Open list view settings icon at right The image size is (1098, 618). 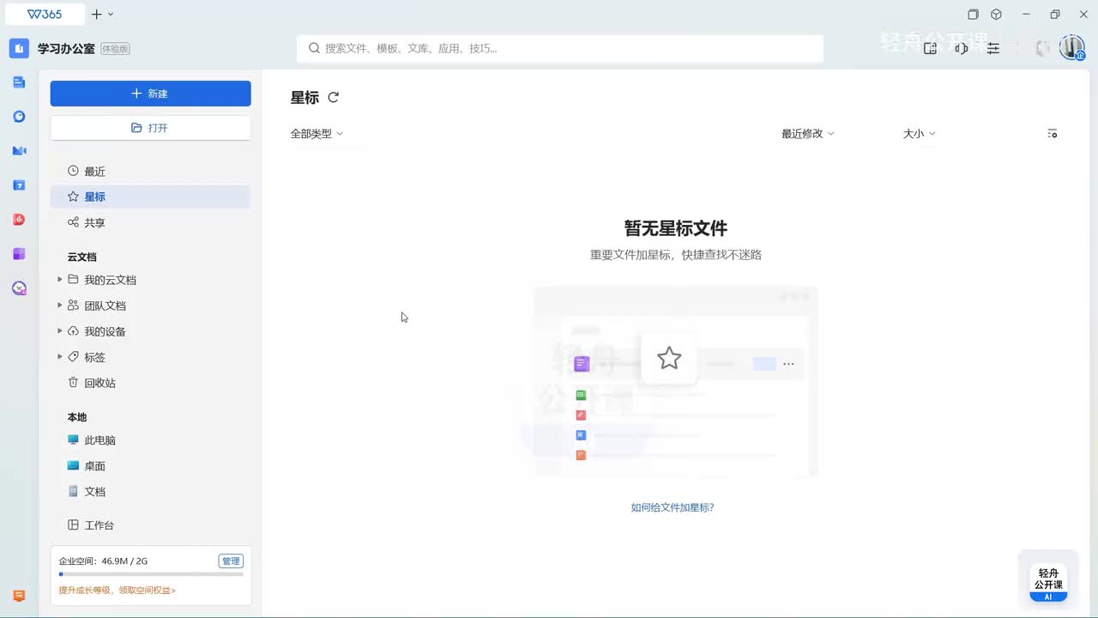[1053, 134]
